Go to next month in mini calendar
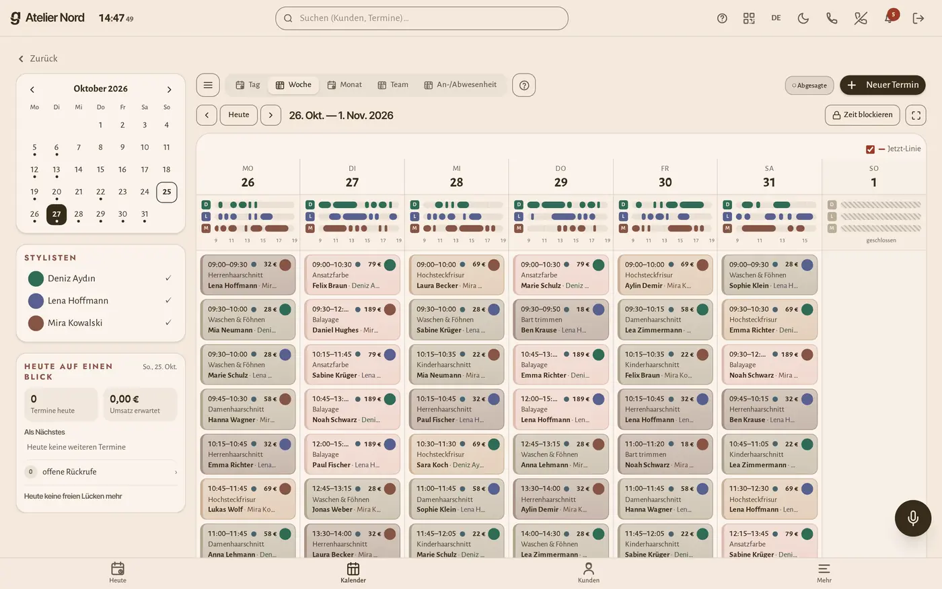The width and height of the screenshot is (942, 589). point(169,89)
